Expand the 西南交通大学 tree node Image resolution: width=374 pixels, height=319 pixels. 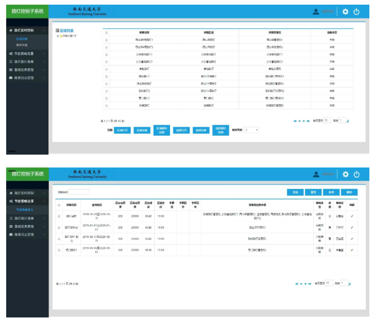(x=58, y=36)
